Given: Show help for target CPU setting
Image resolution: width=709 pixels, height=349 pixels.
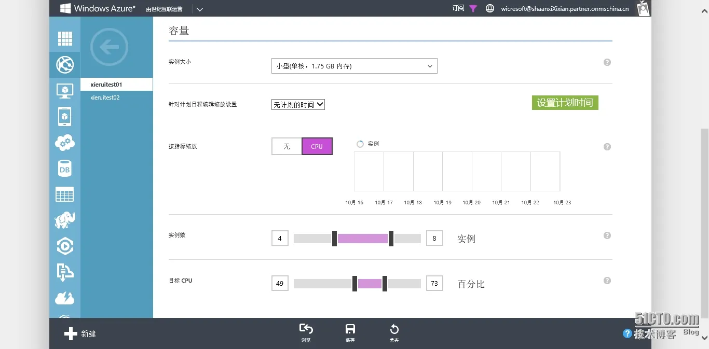Looking at the screenshot, I should 607,281.
